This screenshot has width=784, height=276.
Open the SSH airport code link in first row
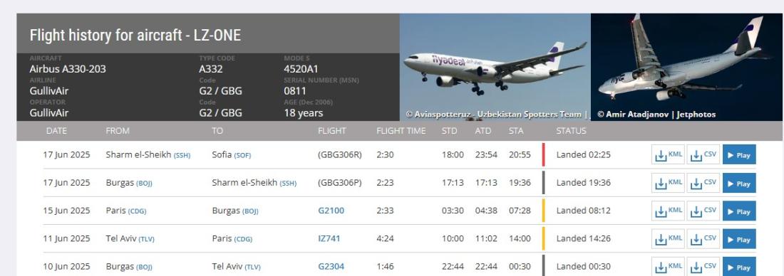pyautogui.click(x=182, y=155)
